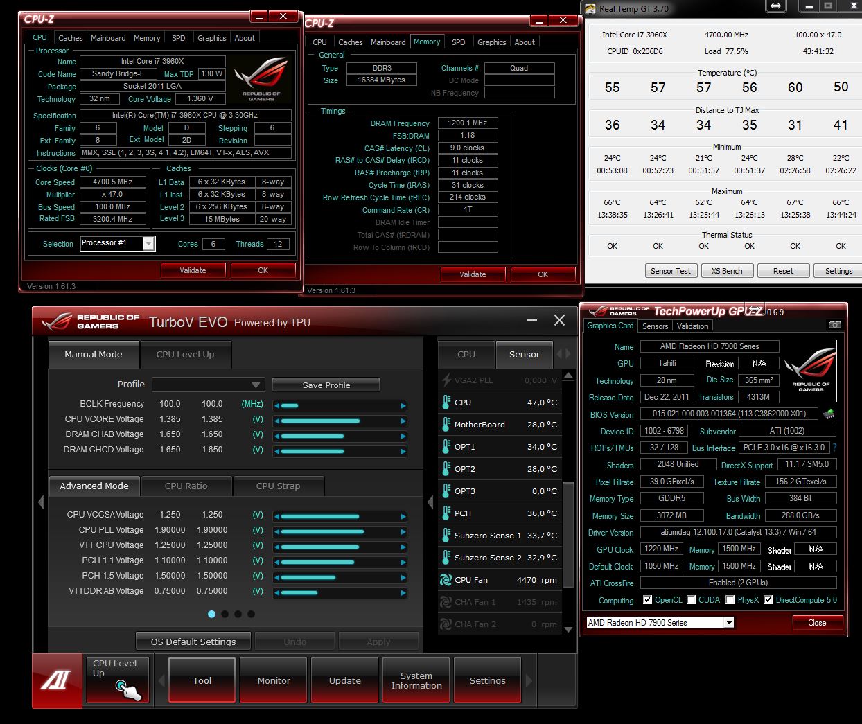Screen dimensions: 862x724
Task: Click OS Default Settings button
Action: click(x=193, y=642)
